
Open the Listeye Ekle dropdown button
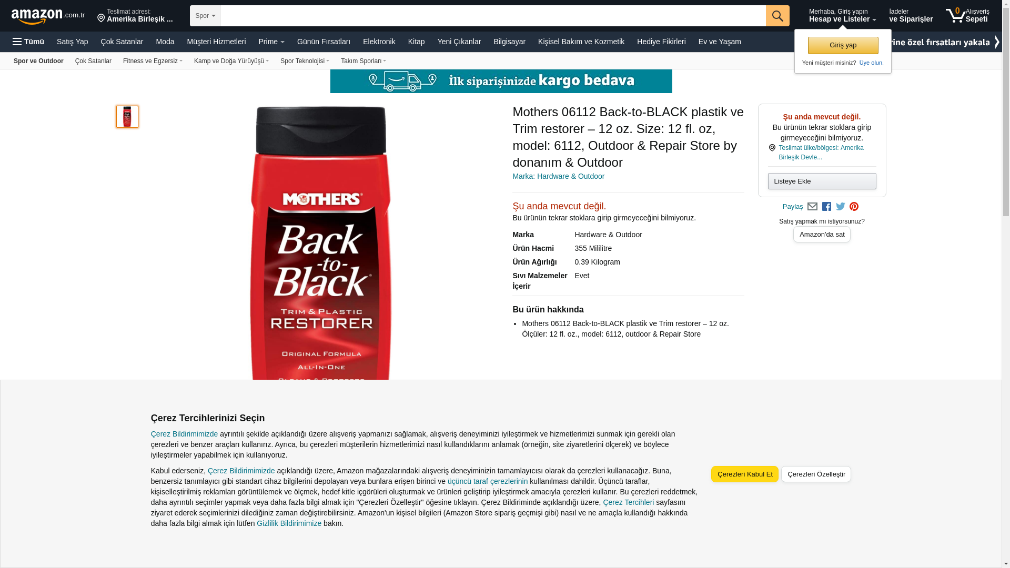tap(822, 181)
